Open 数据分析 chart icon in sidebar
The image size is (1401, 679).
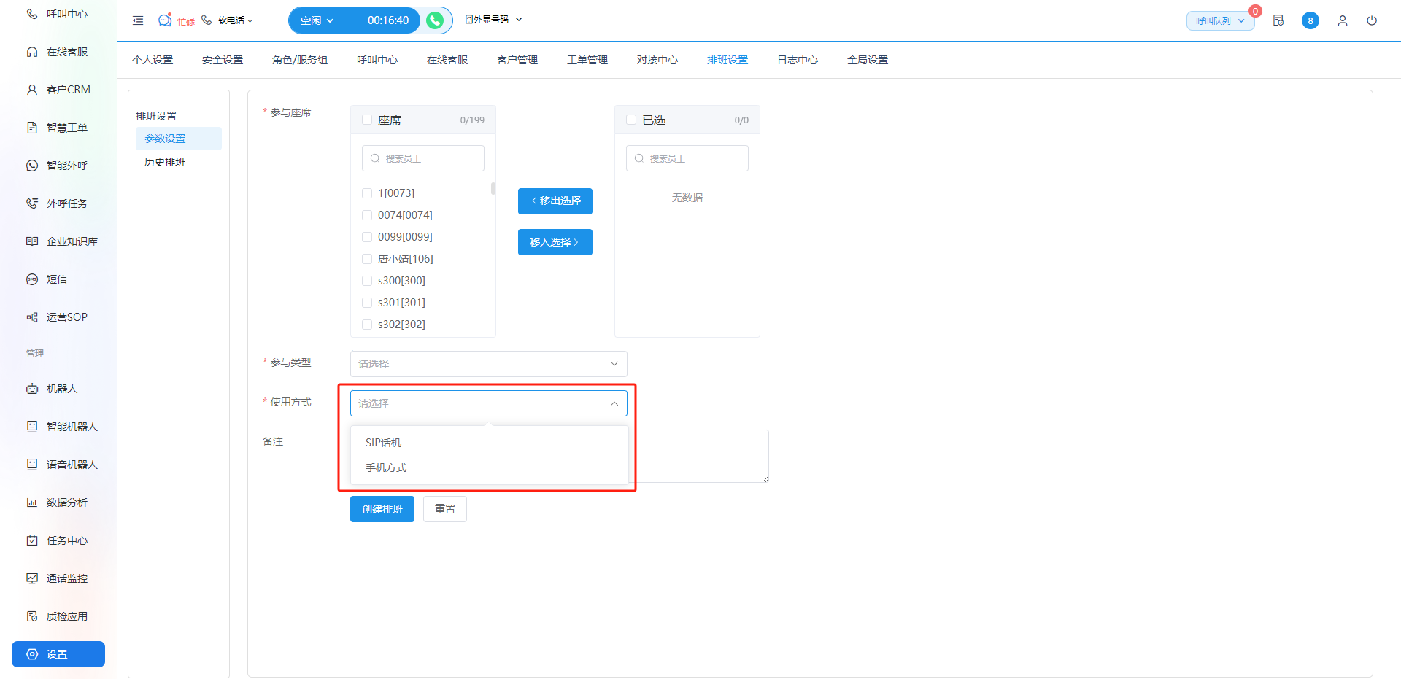point(32,503)
